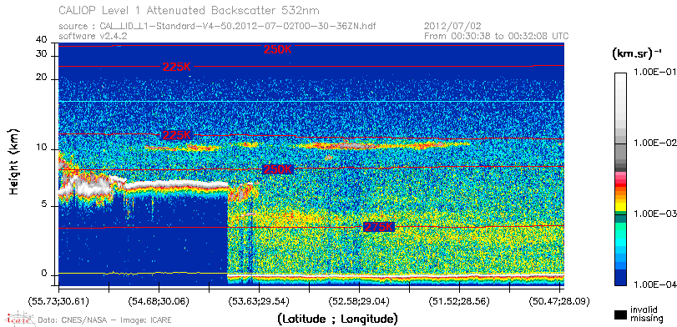Click 'Data: CNES/NASA - Image: ICARE' credit

tap(105, 319)
